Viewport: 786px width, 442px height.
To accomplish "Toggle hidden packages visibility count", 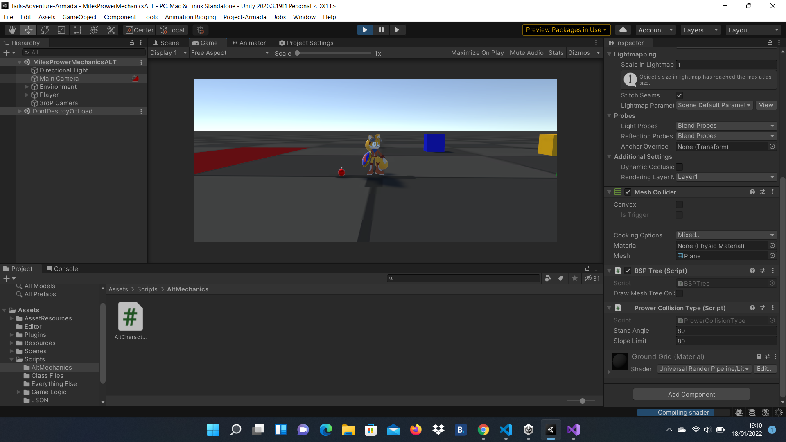I will pos(592,278).
